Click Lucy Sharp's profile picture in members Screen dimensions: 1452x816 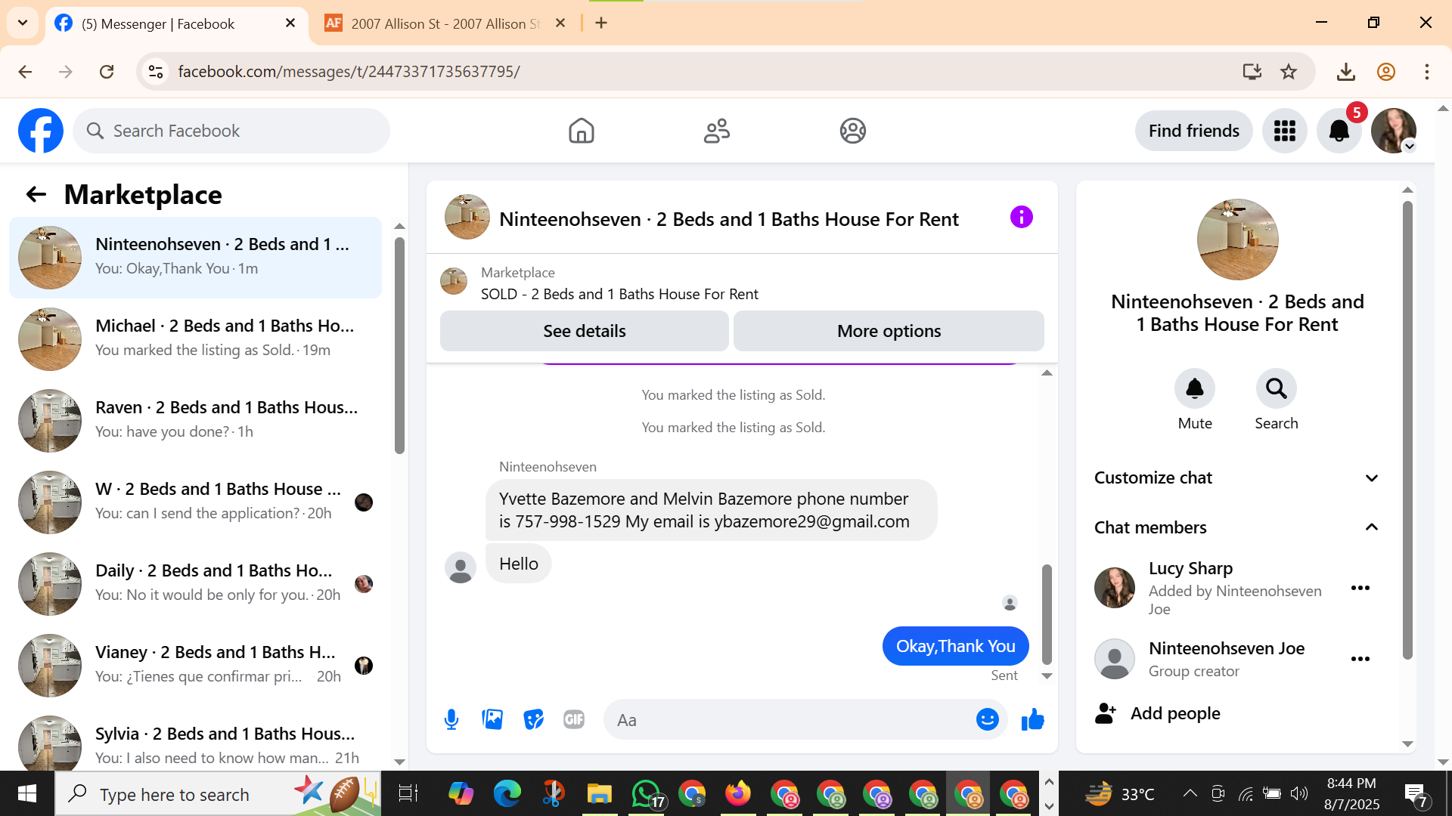(x=1115, y=588)
